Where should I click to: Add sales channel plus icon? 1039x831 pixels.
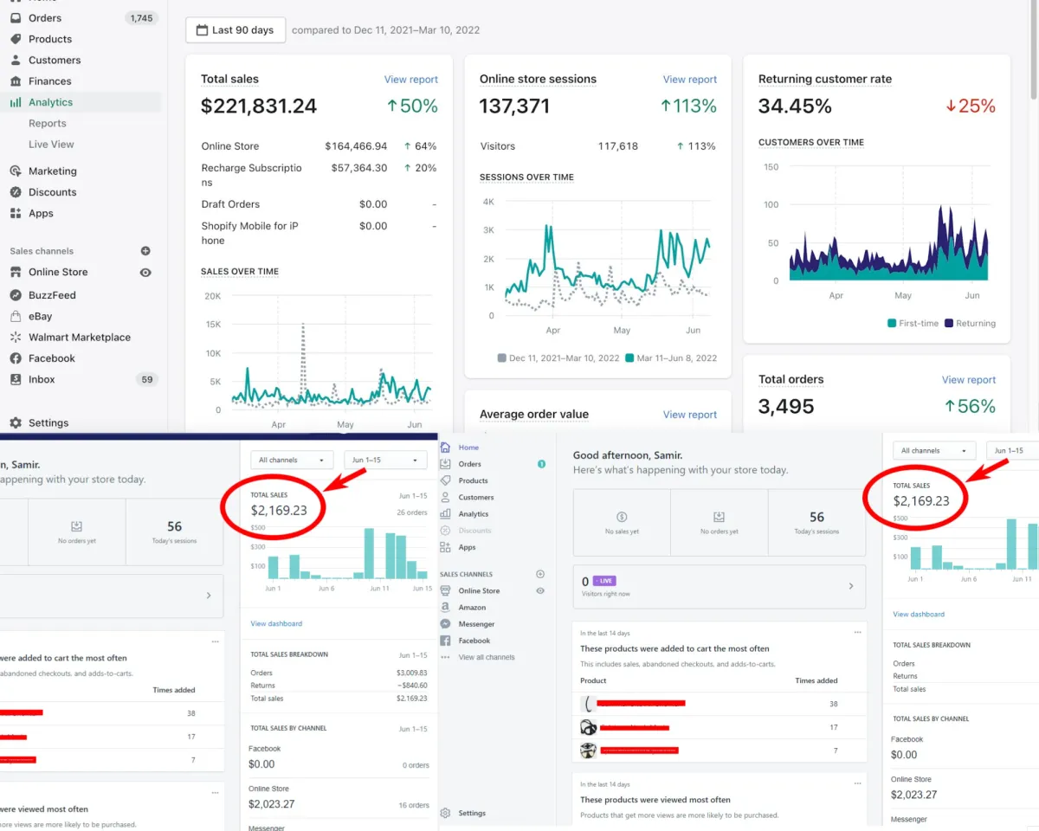(145, 251)
